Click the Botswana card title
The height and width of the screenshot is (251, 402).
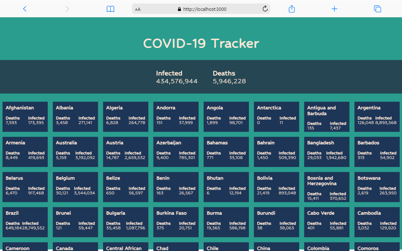click(369, 178)
